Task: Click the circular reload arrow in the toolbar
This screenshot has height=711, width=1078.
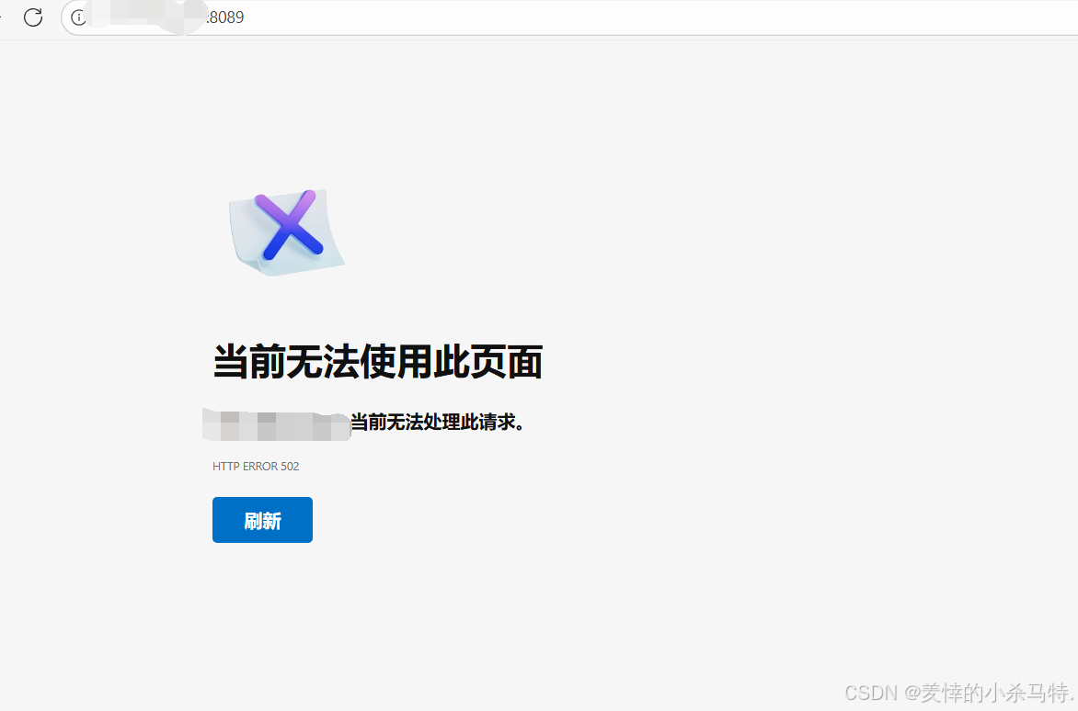Action: tap(33, 17)
